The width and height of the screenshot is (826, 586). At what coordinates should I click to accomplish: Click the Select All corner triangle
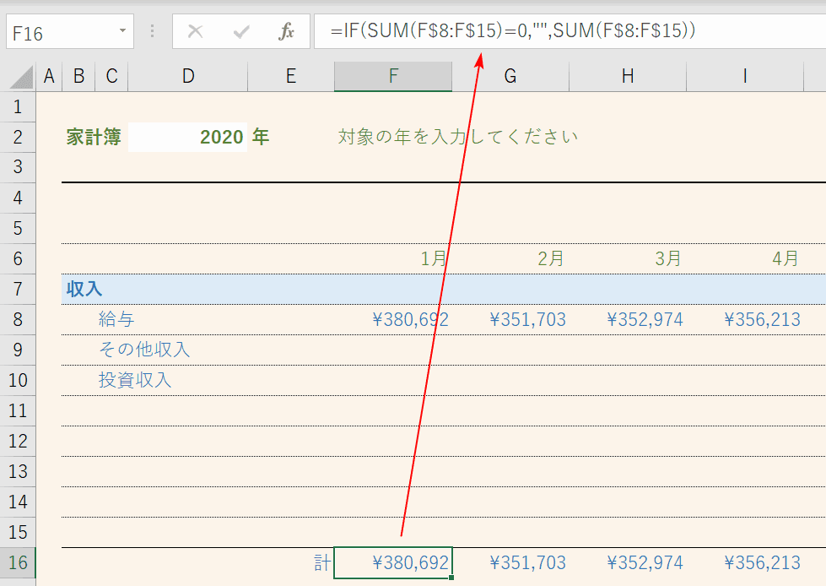click(x=22, y=78)
